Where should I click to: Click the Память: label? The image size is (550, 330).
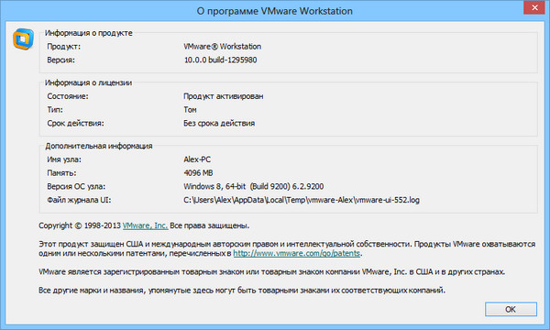pos(61,173)
